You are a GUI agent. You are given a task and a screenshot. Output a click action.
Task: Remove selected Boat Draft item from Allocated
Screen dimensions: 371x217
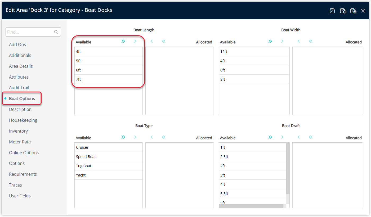(299, 137)
